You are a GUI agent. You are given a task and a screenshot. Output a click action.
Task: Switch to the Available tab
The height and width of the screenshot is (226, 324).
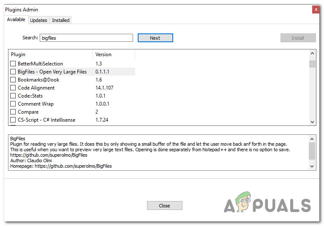click(x=16, y=19)
